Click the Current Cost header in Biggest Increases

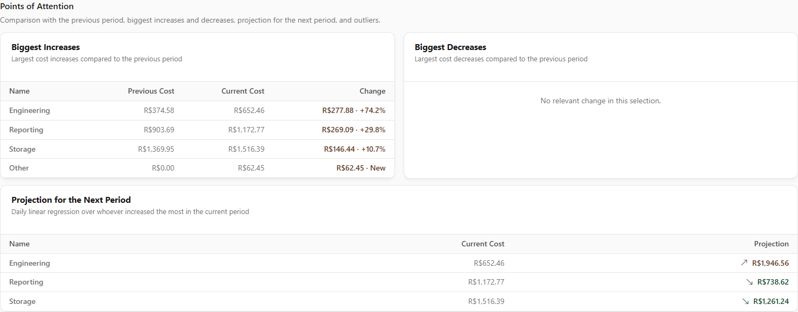click(x=243, y=91)
